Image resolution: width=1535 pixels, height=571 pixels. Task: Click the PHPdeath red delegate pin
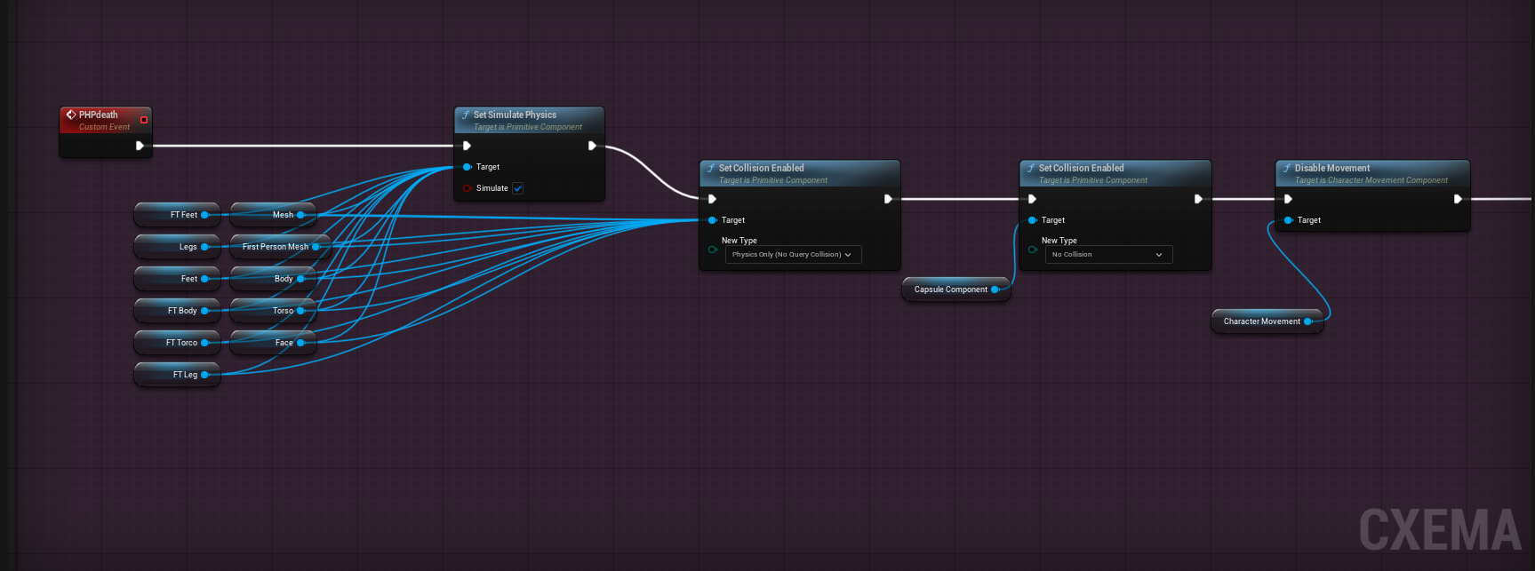pyautogui.click(x=144, y=120)
